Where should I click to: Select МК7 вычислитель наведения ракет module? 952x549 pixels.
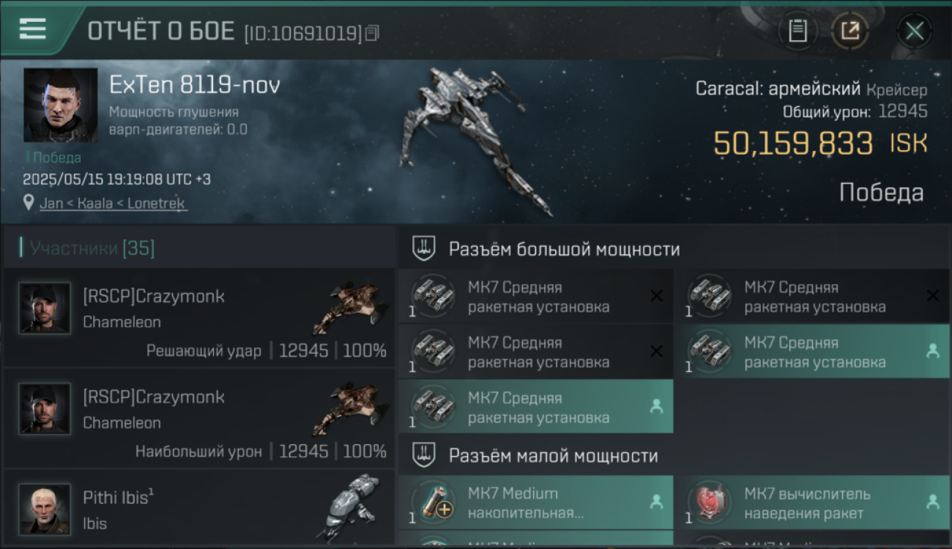click(x=811, y=502)
